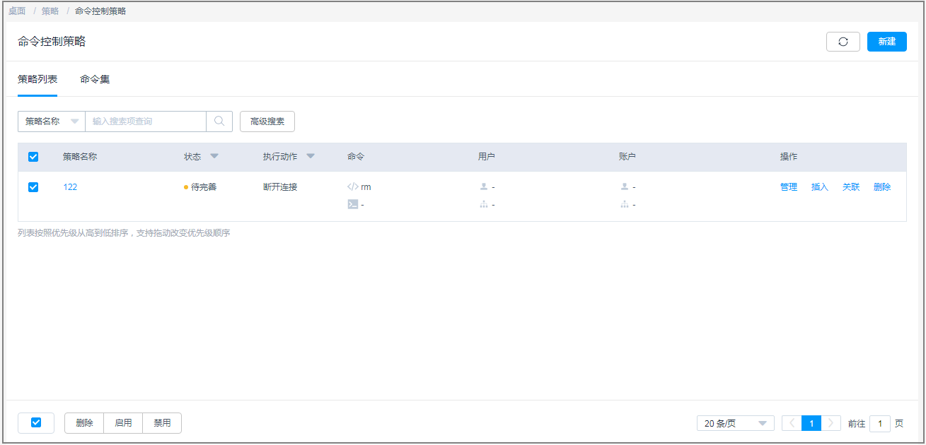Click the refresh icon button
926x445 pixels.
(x=843, y=42)
